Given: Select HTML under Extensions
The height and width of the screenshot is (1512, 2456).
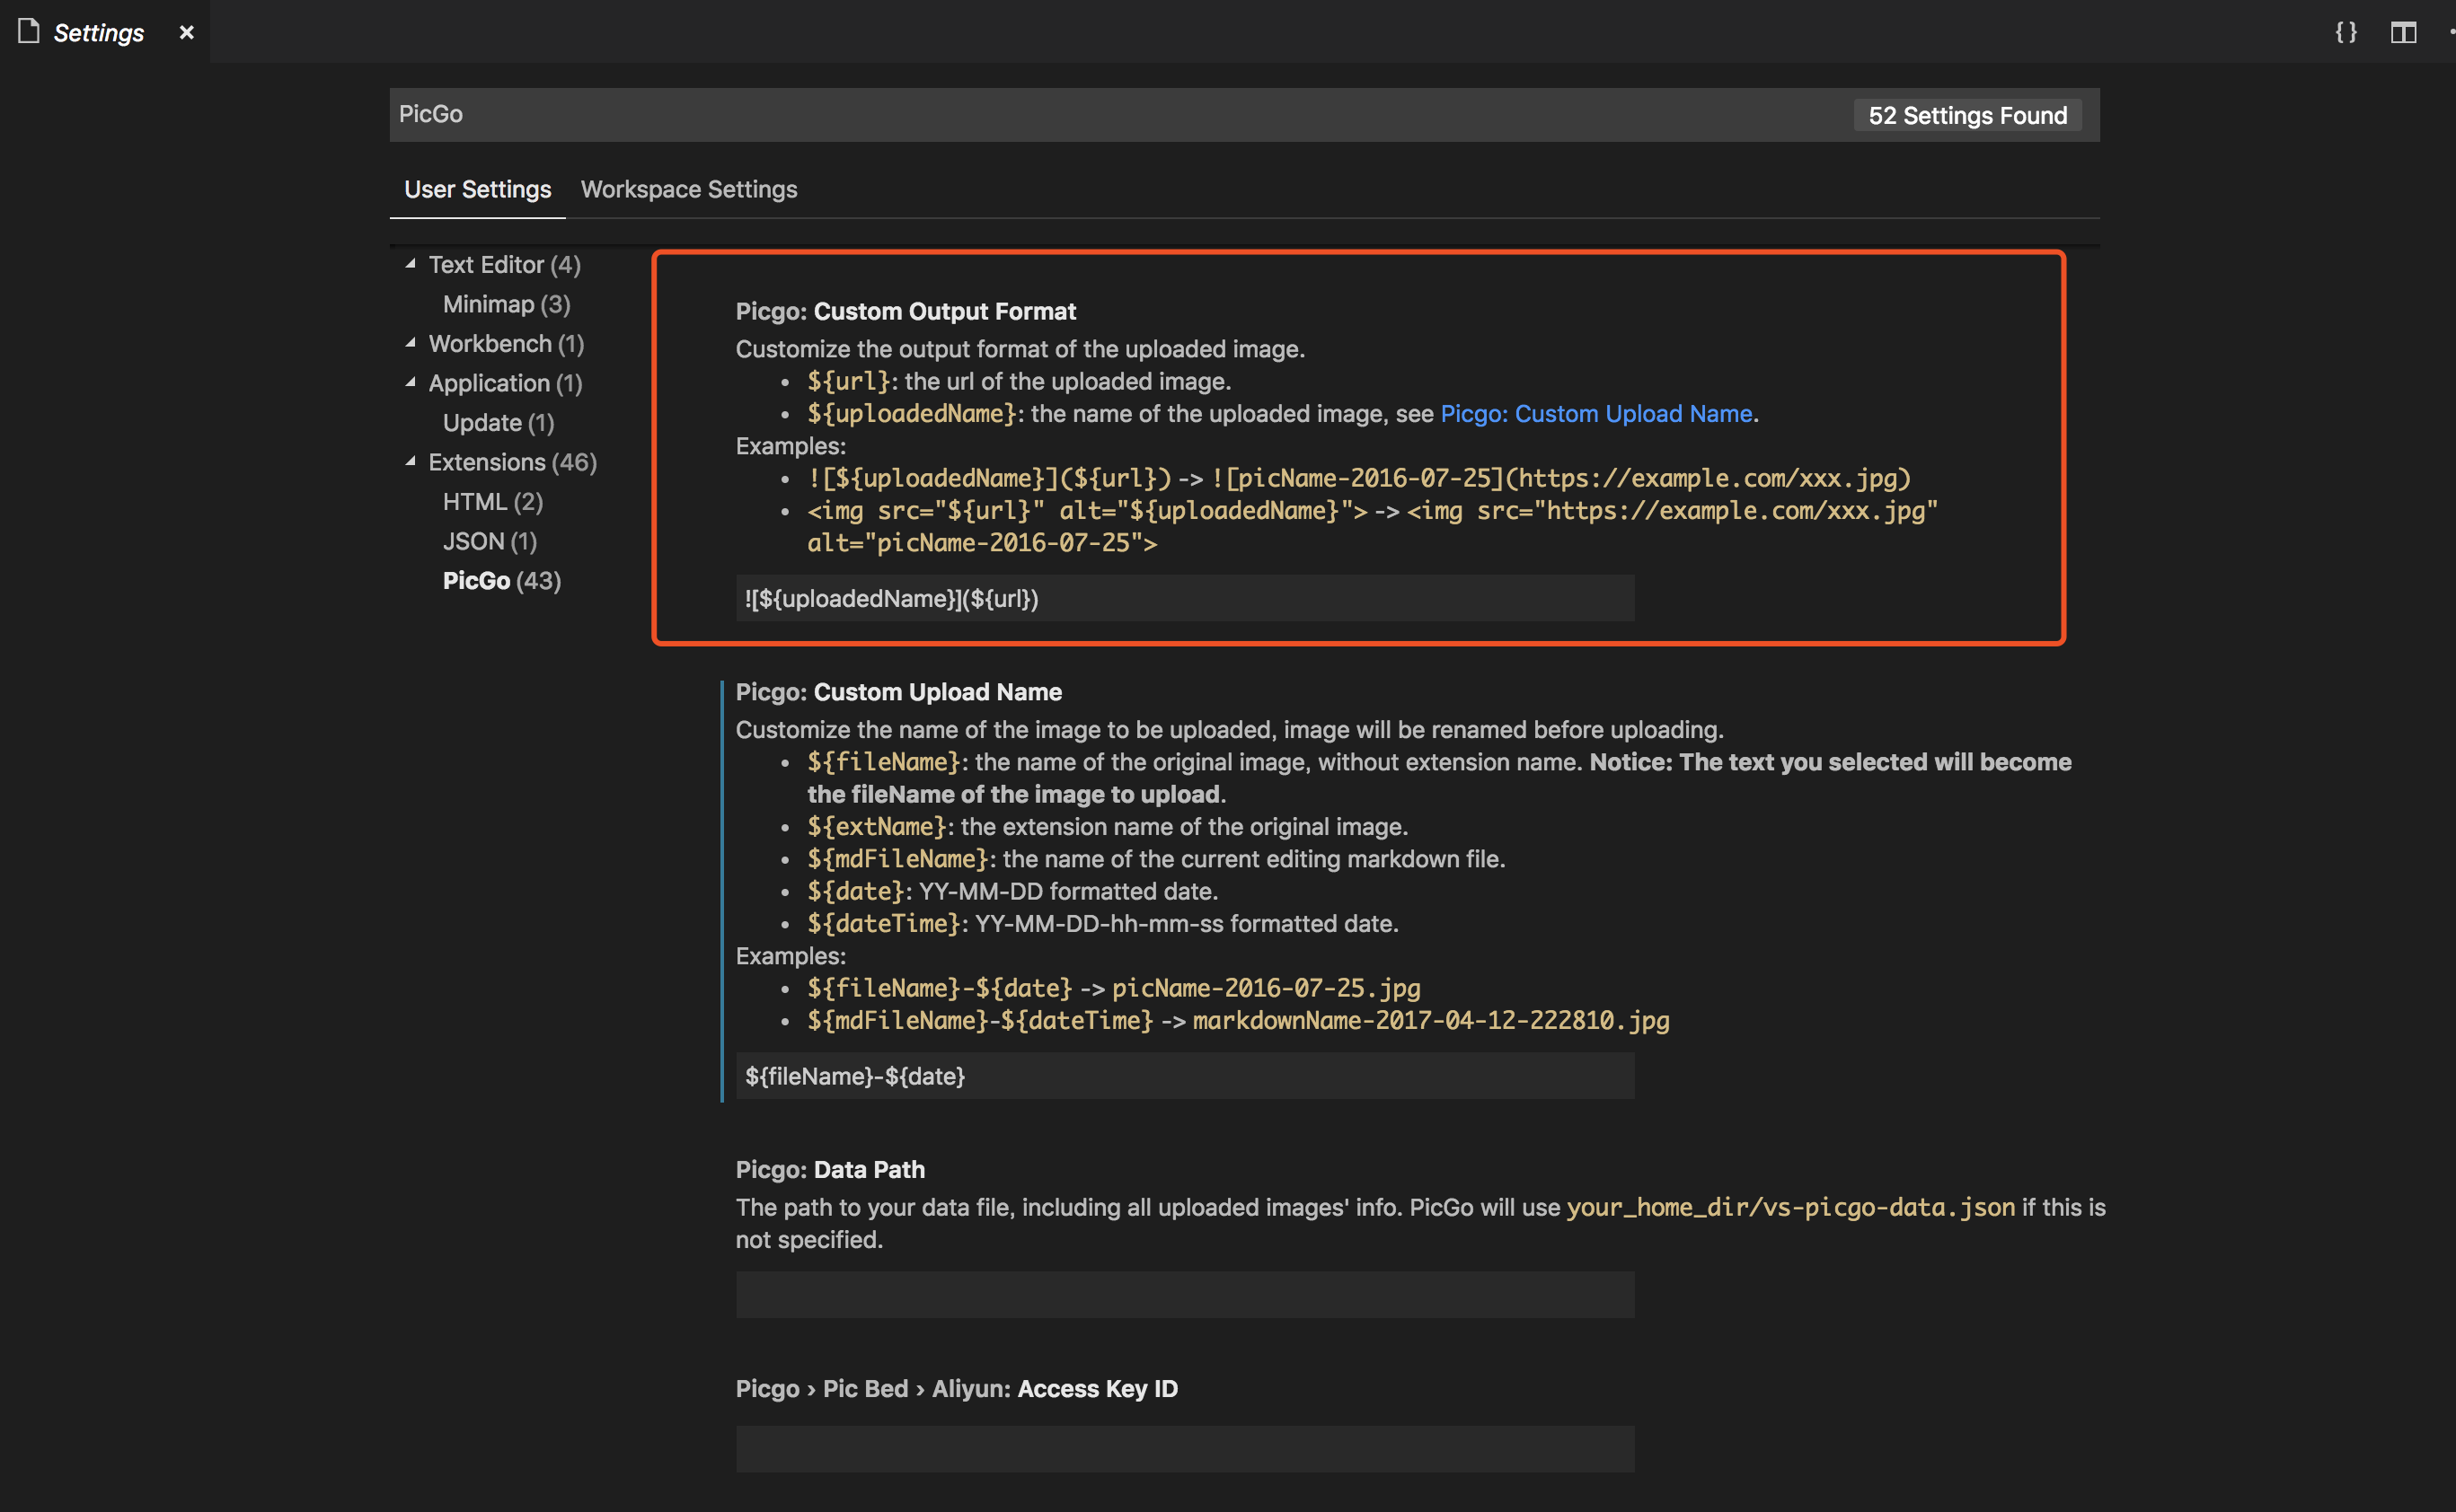Looking at the screenshot, I should [492, 501].
